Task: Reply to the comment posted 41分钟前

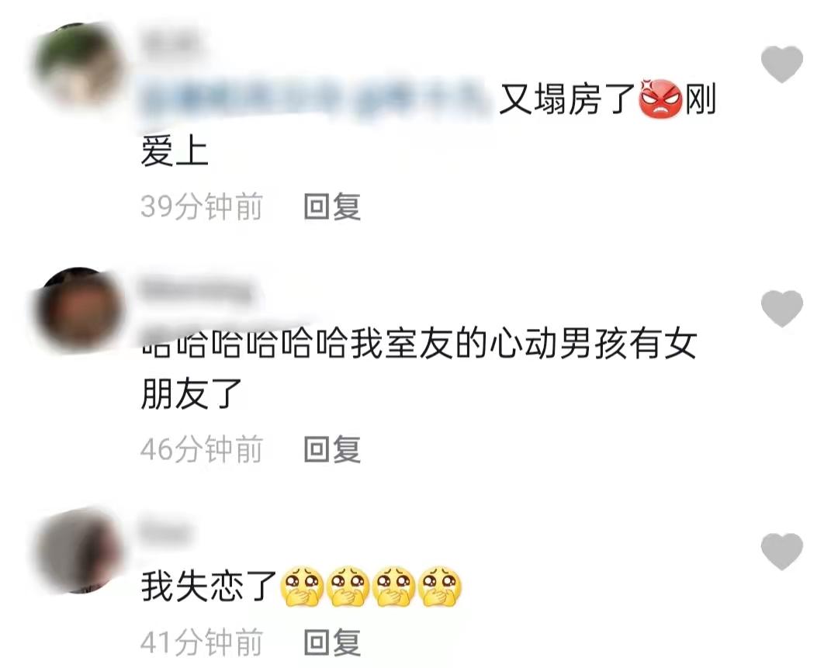Action: tap(332, 643)
